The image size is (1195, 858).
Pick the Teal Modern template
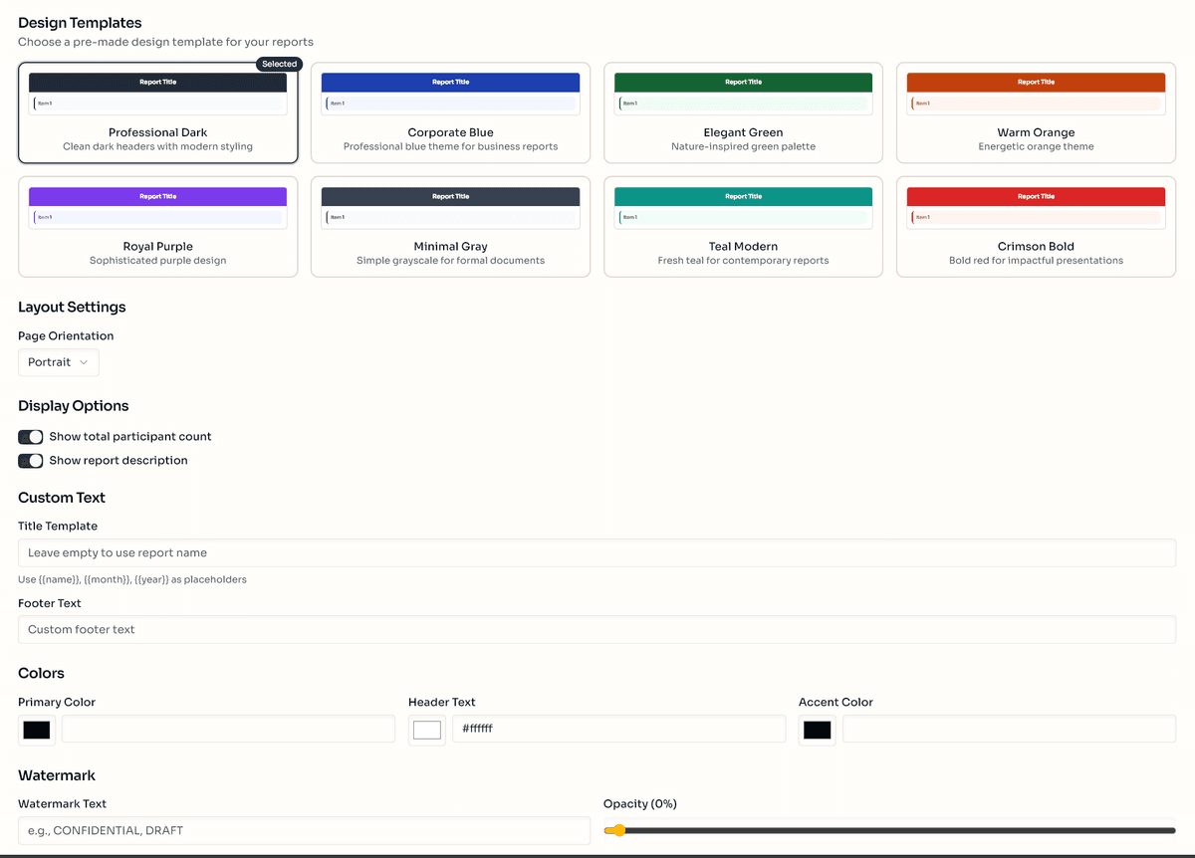743,227
